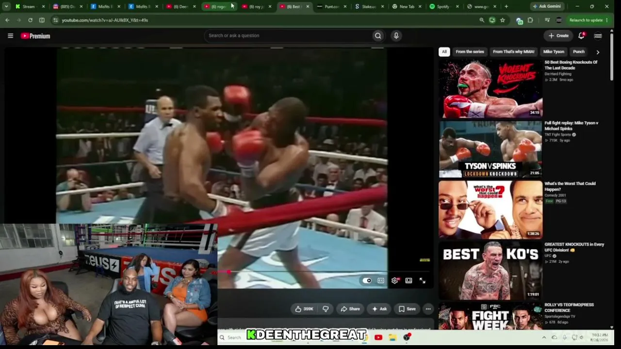Open the Die Hard Fighting channel name
Screen dimensions: 621x349
pyautogui.click(x=557, y=74)
